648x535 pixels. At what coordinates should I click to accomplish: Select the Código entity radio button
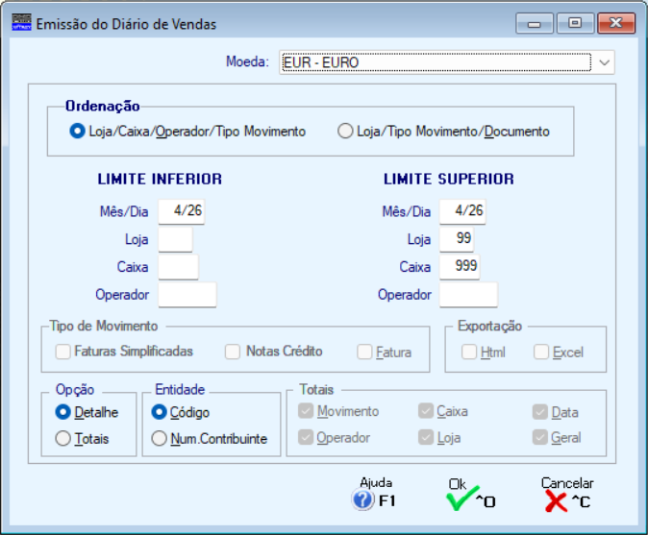160,412
